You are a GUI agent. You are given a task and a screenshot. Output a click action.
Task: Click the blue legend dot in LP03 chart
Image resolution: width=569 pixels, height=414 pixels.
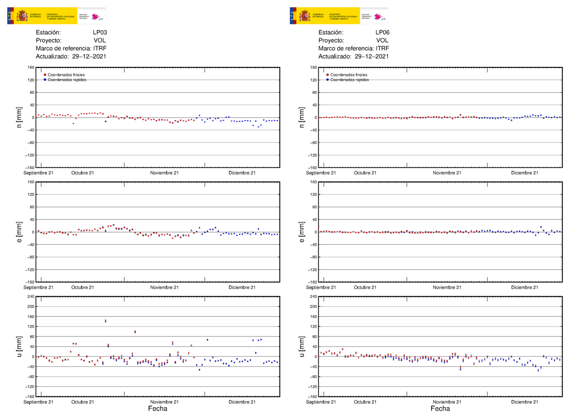tap(45, 80)
